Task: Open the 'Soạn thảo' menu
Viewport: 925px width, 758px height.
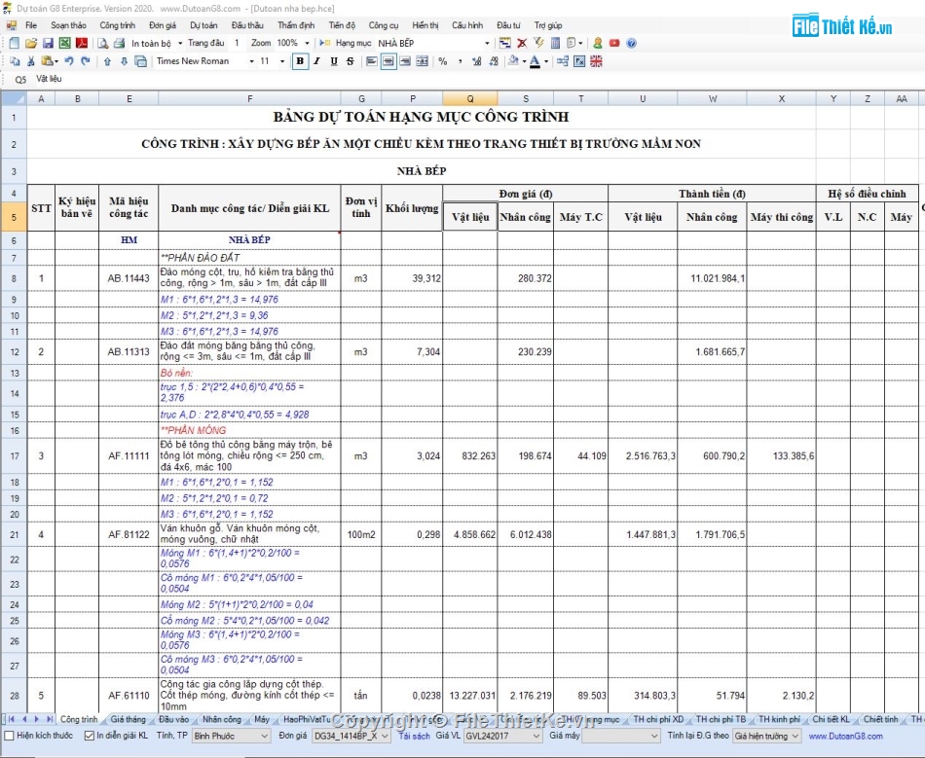Action: pos(68,25)
